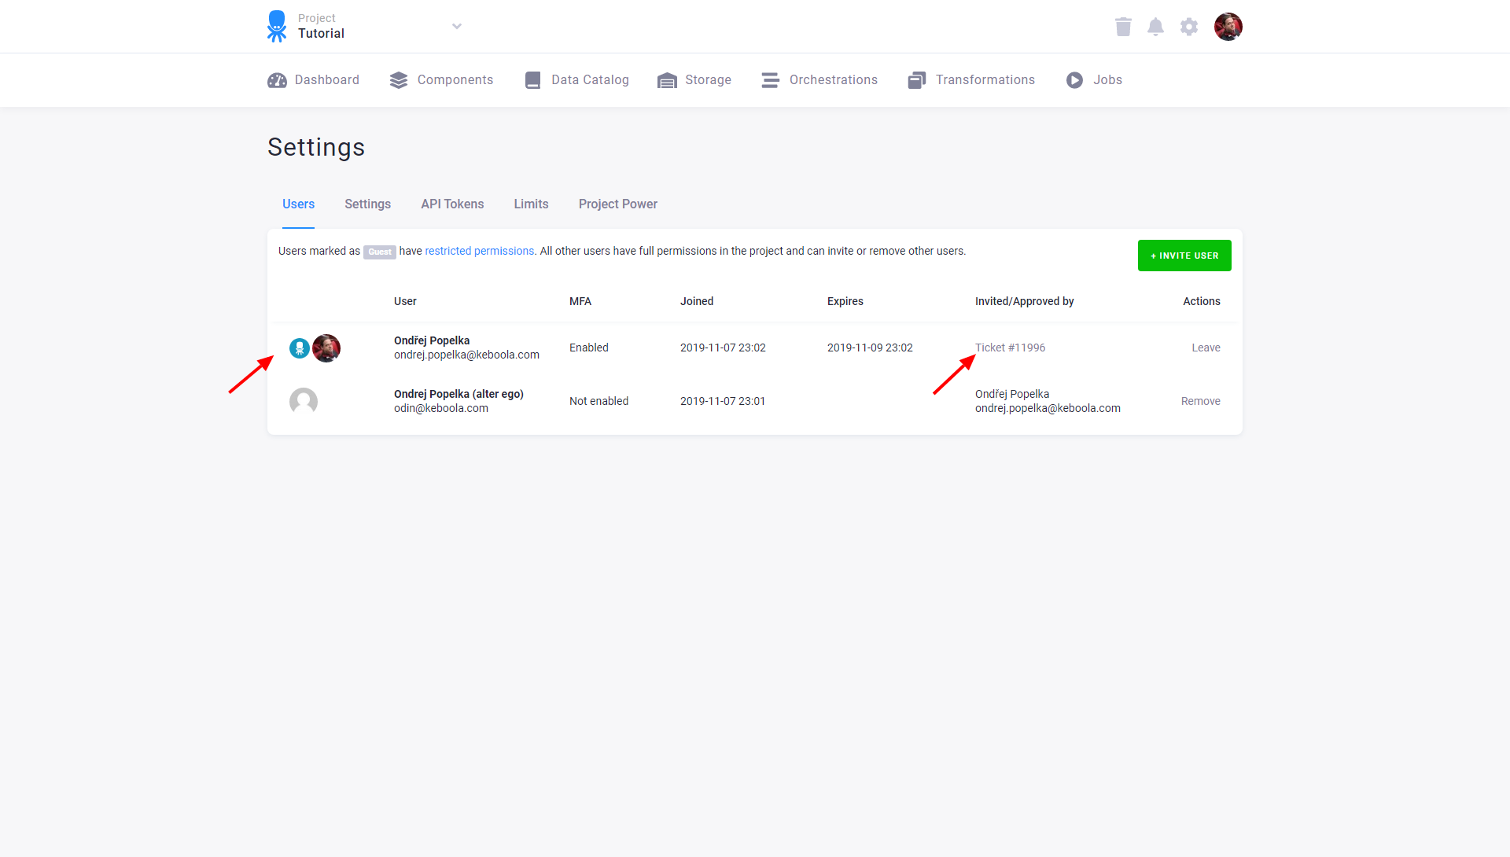Click the gray placeholder avatar for alter ego
1510x857 pixels.
pos(304,402)
